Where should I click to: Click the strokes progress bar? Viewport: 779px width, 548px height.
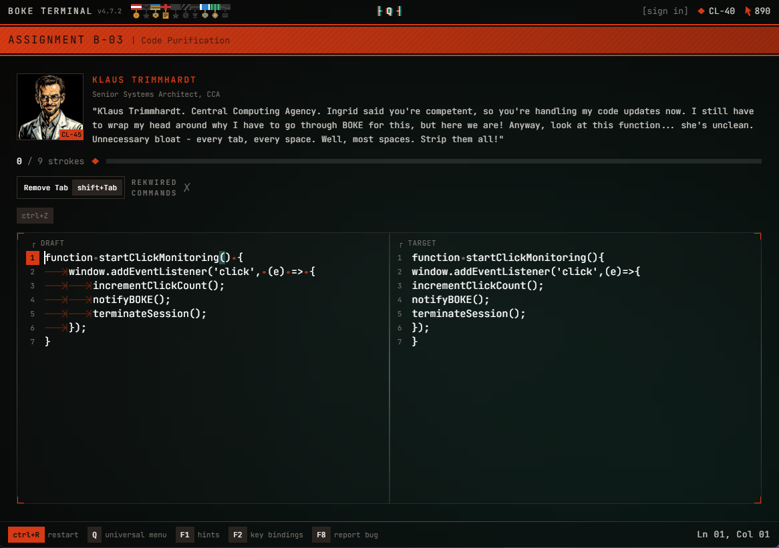433,161
